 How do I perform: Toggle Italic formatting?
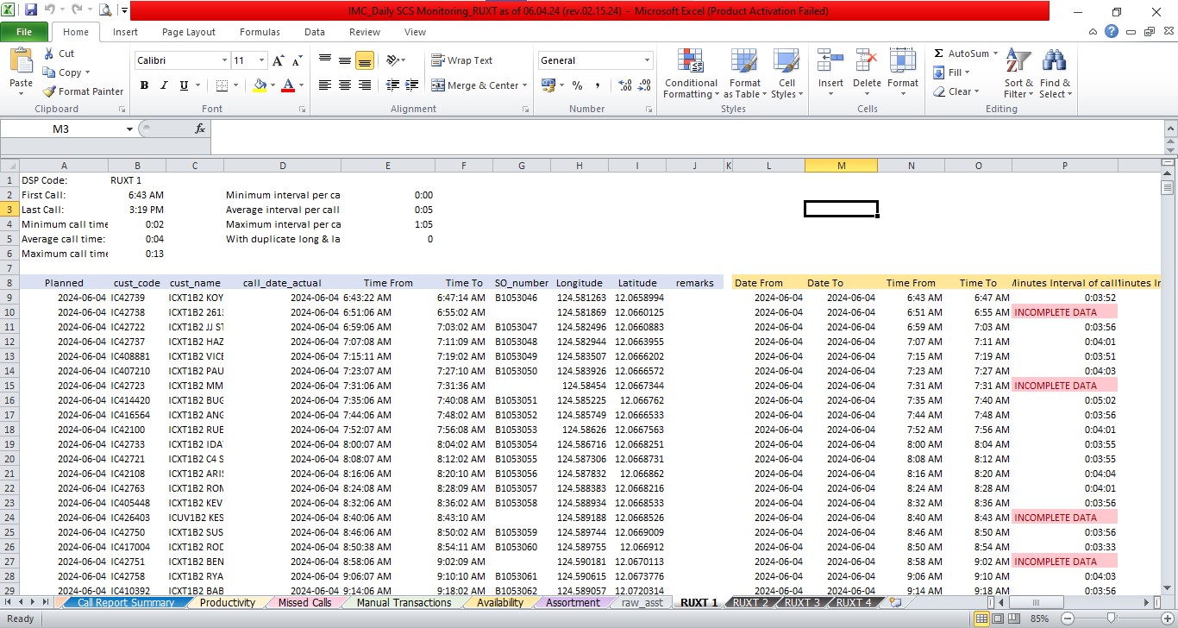[x=164, y=85]
